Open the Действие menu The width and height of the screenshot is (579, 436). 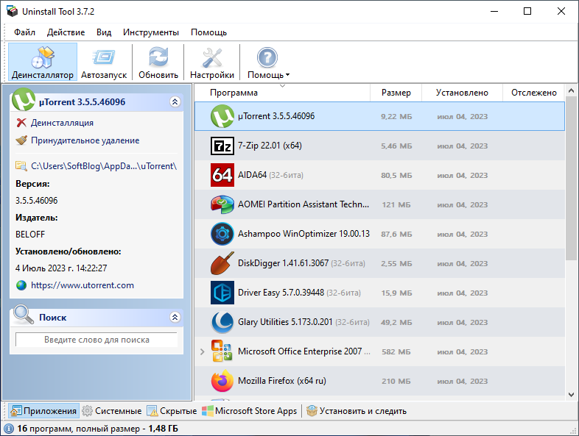click(66, 32)
